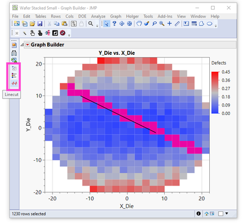
Task: Pick the hand grabber tool
Action: pos(139,24)
